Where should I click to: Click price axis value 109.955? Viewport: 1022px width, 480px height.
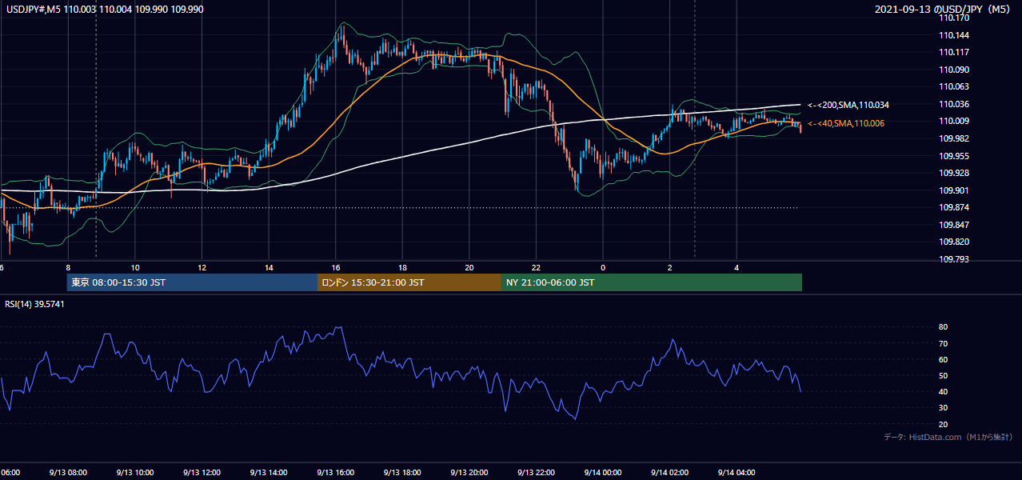coord(955,156)
